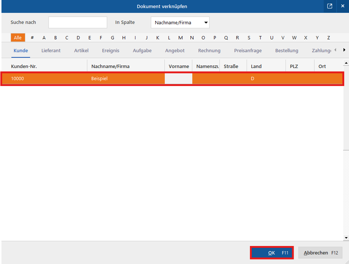The image size is (349, 264).
Task: Filter entries by letter A
Action: [x=44, y=38]
